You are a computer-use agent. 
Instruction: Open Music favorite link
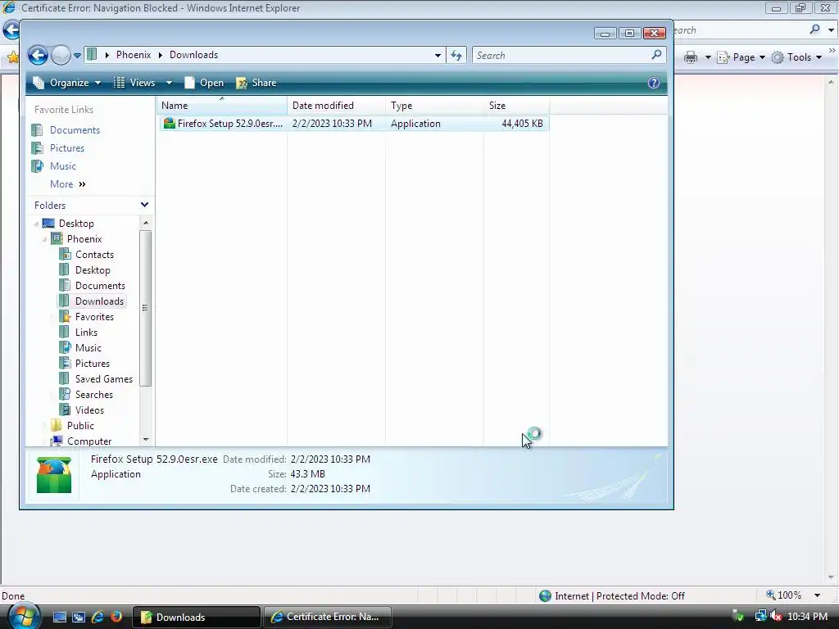pyautogui.click(x=62, y=166)
